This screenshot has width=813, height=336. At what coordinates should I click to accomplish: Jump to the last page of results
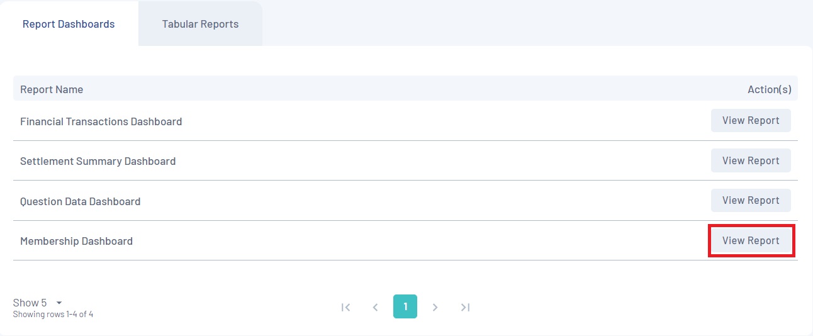pos(465,307)
